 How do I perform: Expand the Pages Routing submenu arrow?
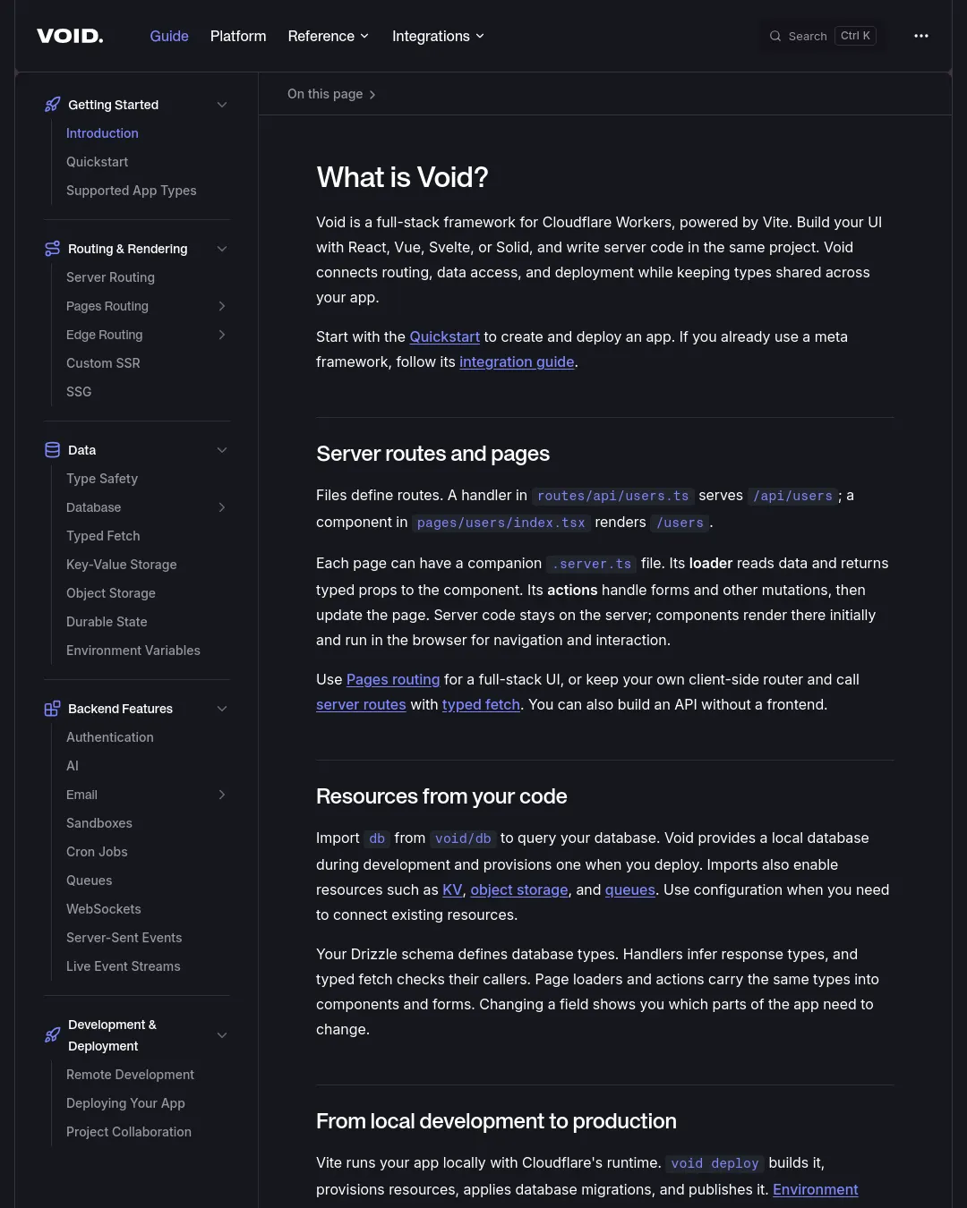click(222, 306)
